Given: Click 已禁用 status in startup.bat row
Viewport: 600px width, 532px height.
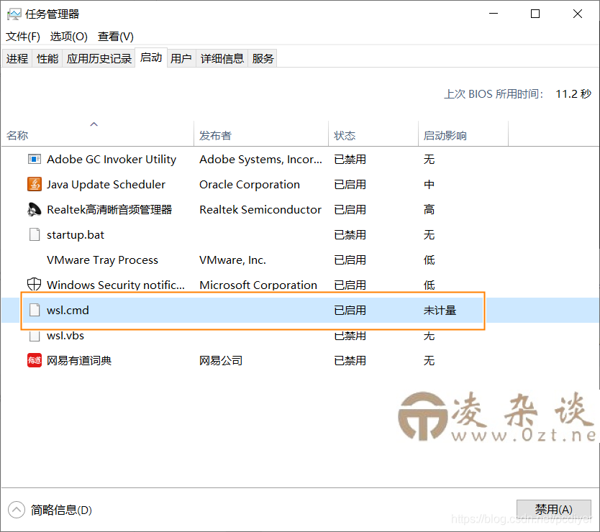Looking at the screenshot, I should coord(350,235).
